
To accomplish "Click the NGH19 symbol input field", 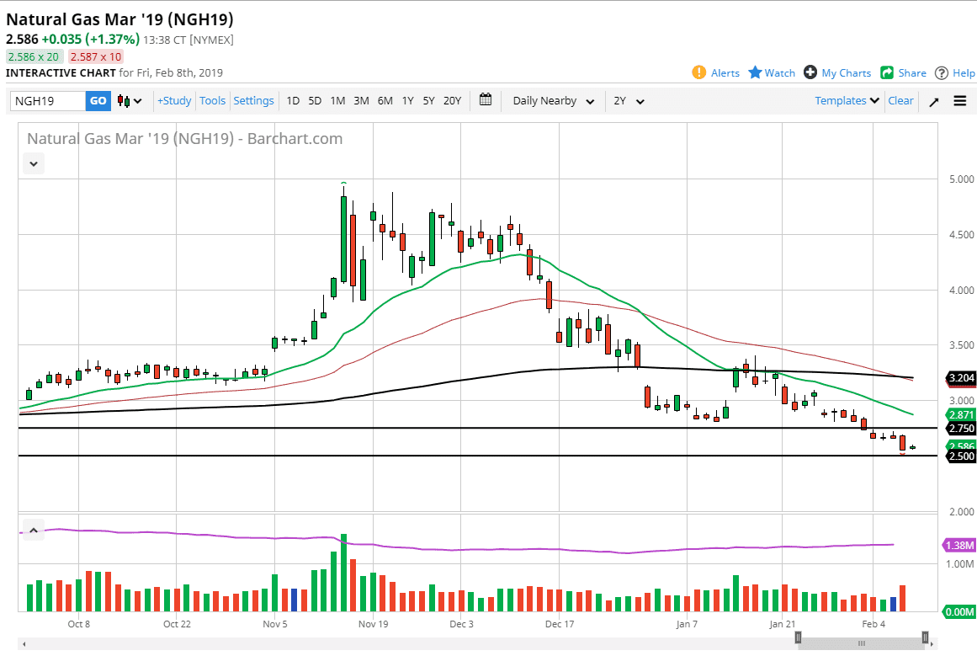I will pyautogui.click(x=48, y=101).
